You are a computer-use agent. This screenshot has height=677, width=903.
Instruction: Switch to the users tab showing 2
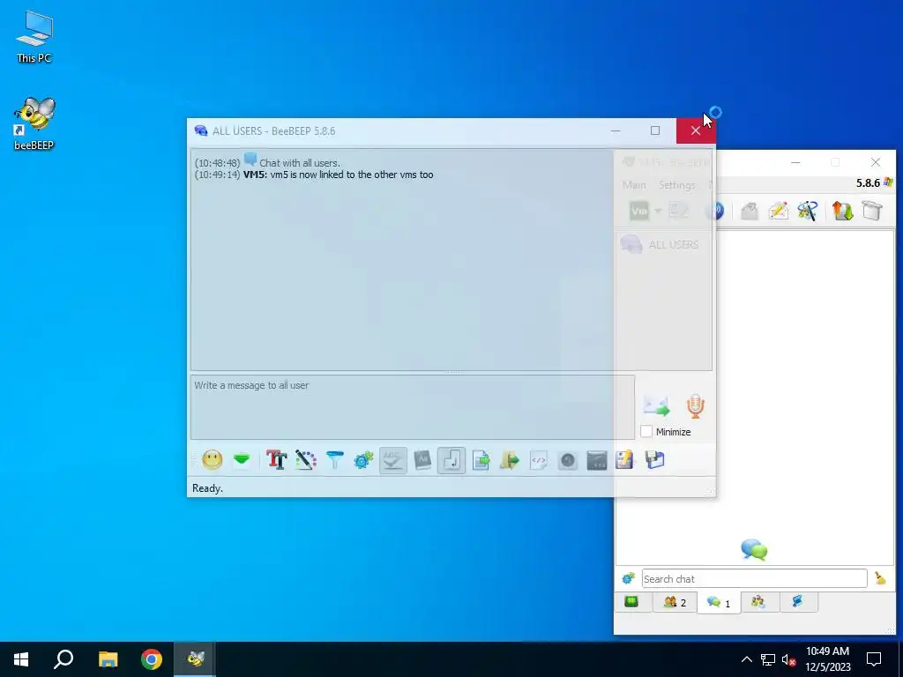pos(675,602)
